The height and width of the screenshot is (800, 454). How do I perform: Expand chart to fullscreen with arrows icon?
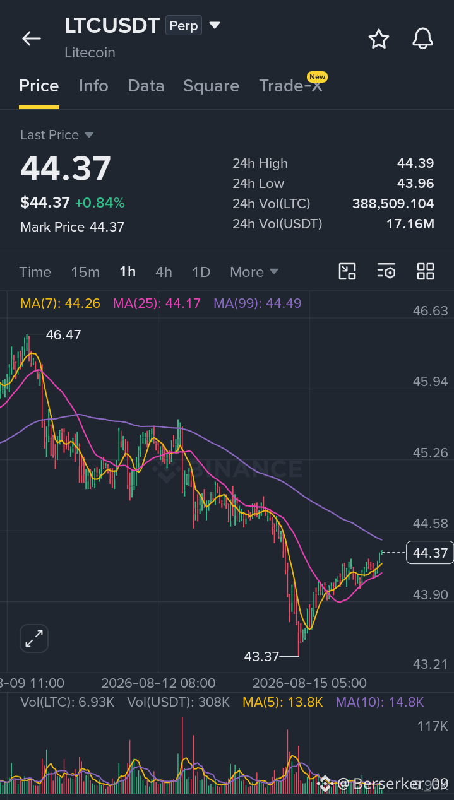[x=33, y=638]
